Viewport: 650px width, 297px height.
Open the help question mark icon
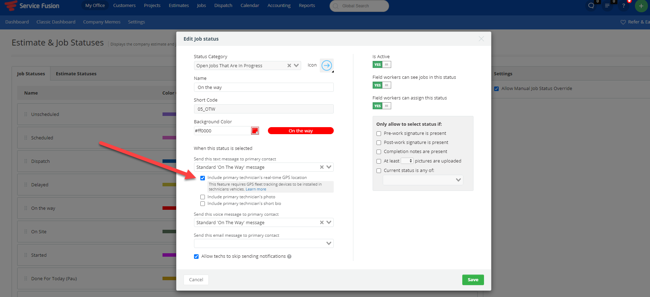(x=623, y=6)
